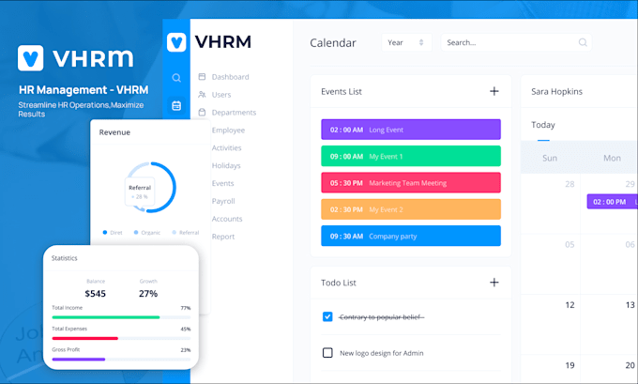Switch to the Today tab
The image size is (638, 384).
(x=543, y=125)
